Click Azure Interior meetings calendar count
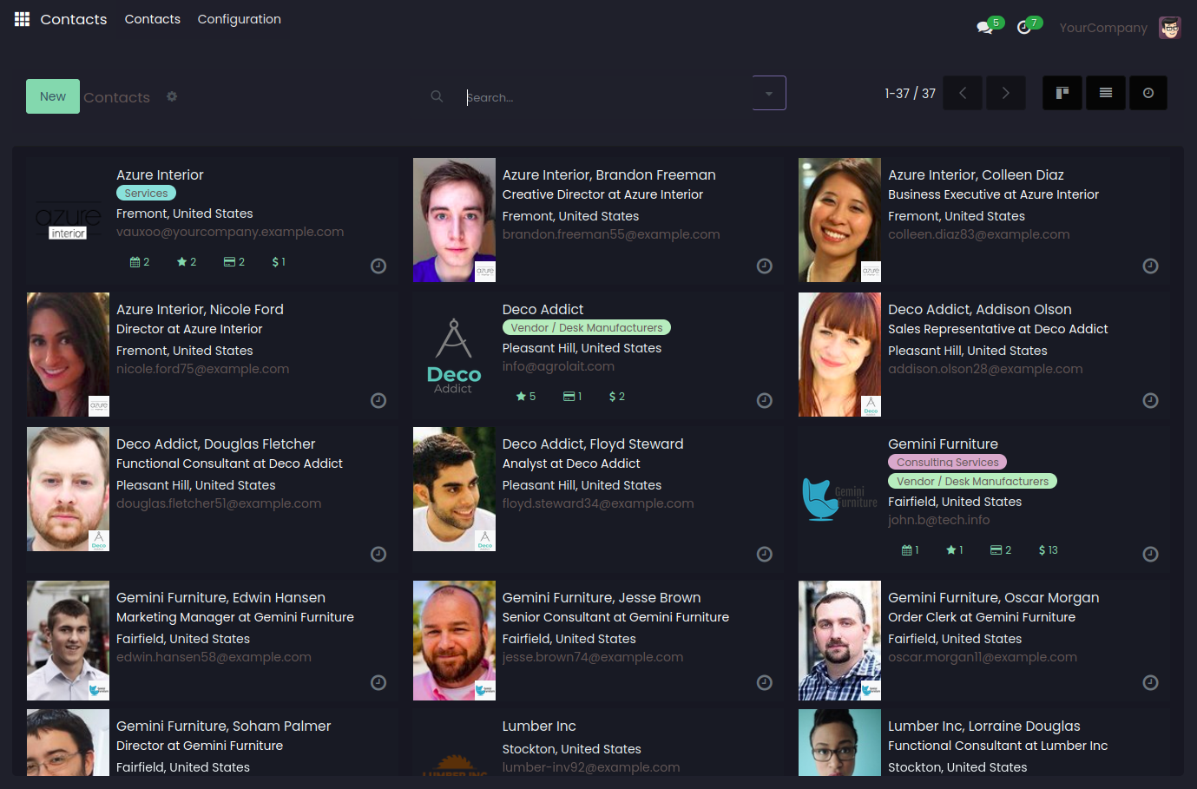Screen dimensions: 1197x789 tap(140, 262)
